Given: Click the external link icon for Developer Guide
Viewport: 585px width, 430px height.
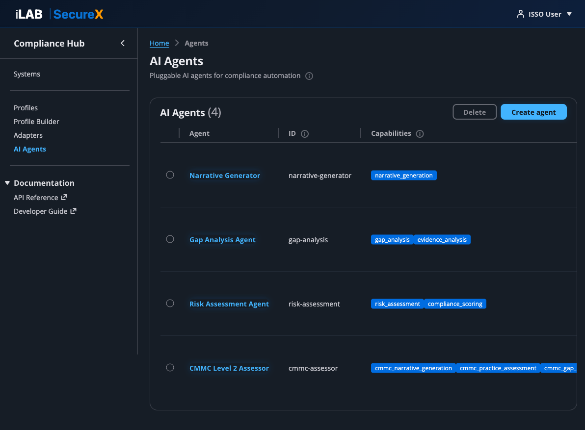Looking at the screenshot, I should click(74, 211).
